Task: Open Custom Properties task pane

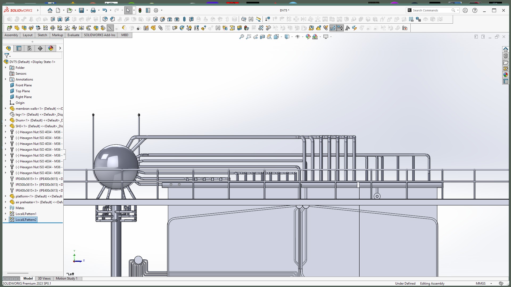Action: pos(505,81)
